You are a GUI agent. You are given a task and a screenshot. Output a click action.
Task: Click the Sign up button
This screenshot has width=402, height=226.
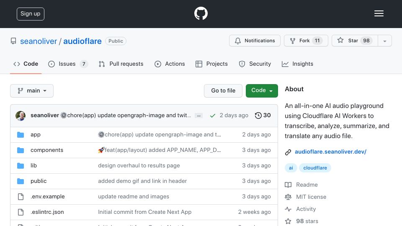[x=31, y=14]
